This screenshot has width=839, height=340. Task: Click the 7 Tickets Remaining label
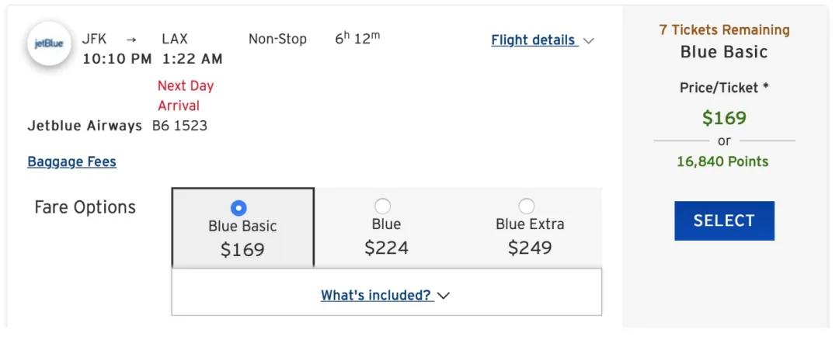724,30
